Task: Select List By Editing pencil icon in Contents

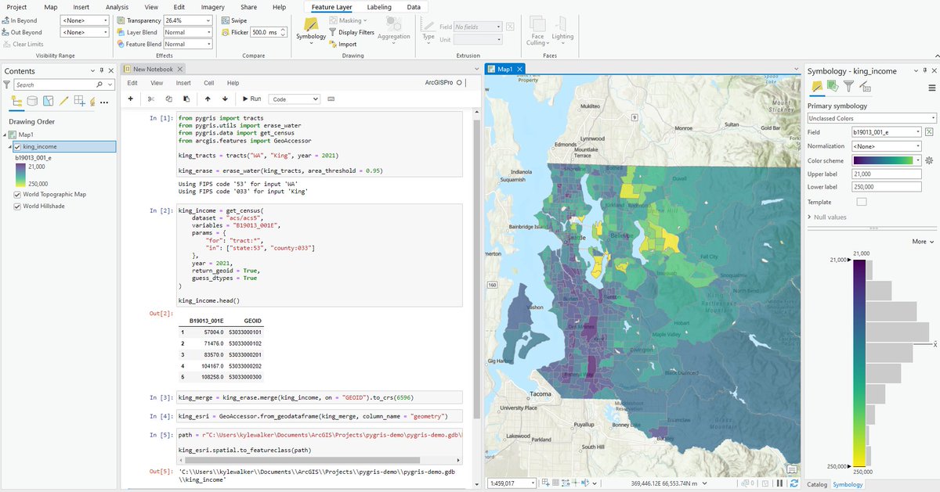Action: coord(64,101)
